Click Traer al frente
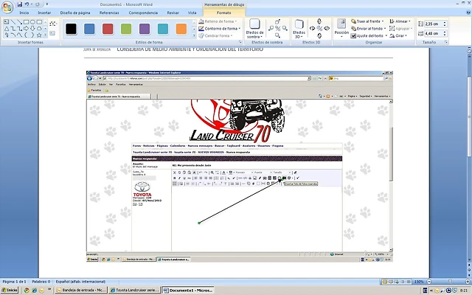 [x=367, y=21]
